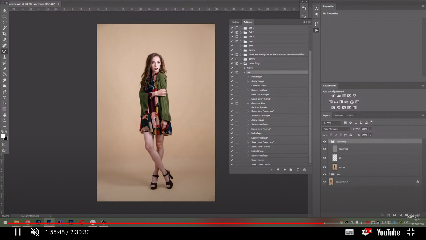The height and width of the screenshot is (240, 426).
Task: Select the Type tool
Action: click(5, 97)
